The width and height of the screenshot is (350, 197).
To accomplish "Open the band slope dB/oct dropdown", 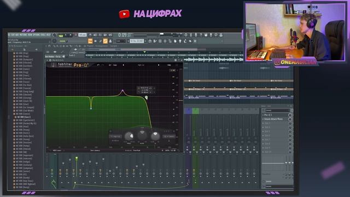I will tap(115, 141).
